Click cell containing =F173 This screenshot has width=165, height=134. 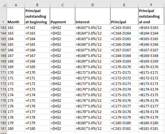37,89
